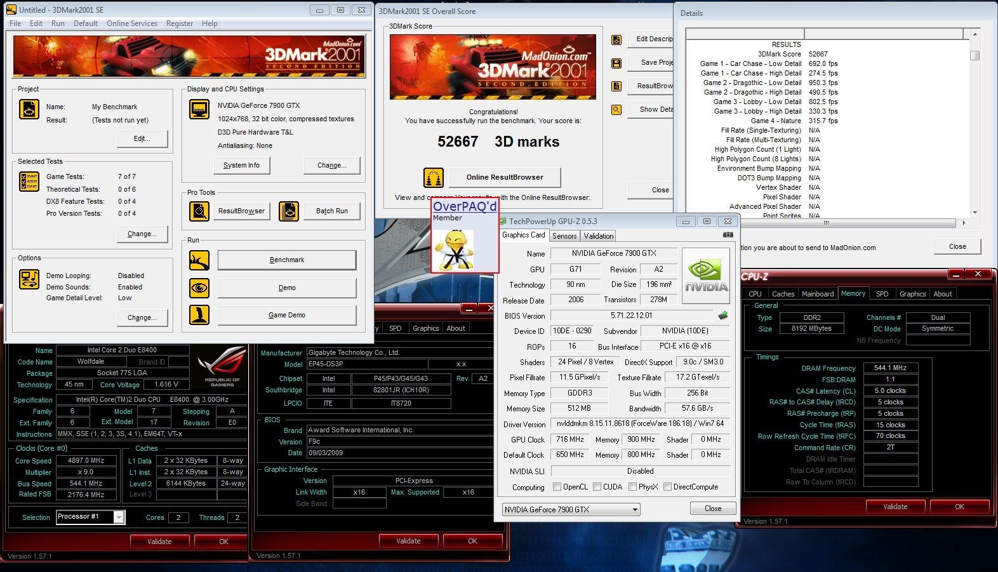Viewport: 998px width, 572px height.
Task: Enable the DirectCompute checkbox in GPU-Z
Action: point(668,487)
